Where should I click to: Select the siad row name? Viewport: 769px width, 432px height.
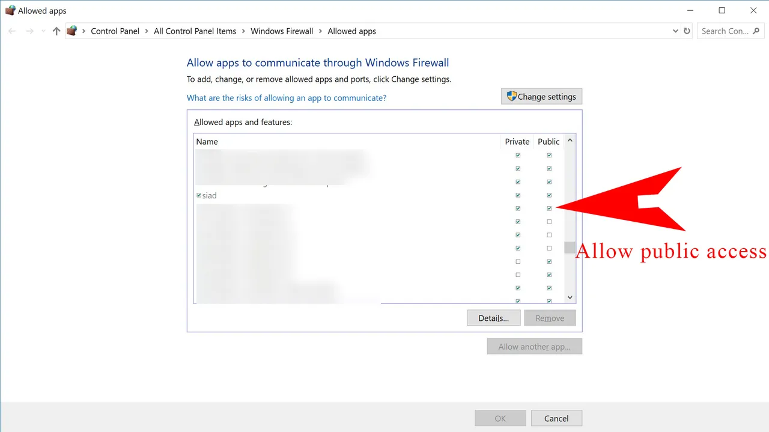click(x=209, y=196)
